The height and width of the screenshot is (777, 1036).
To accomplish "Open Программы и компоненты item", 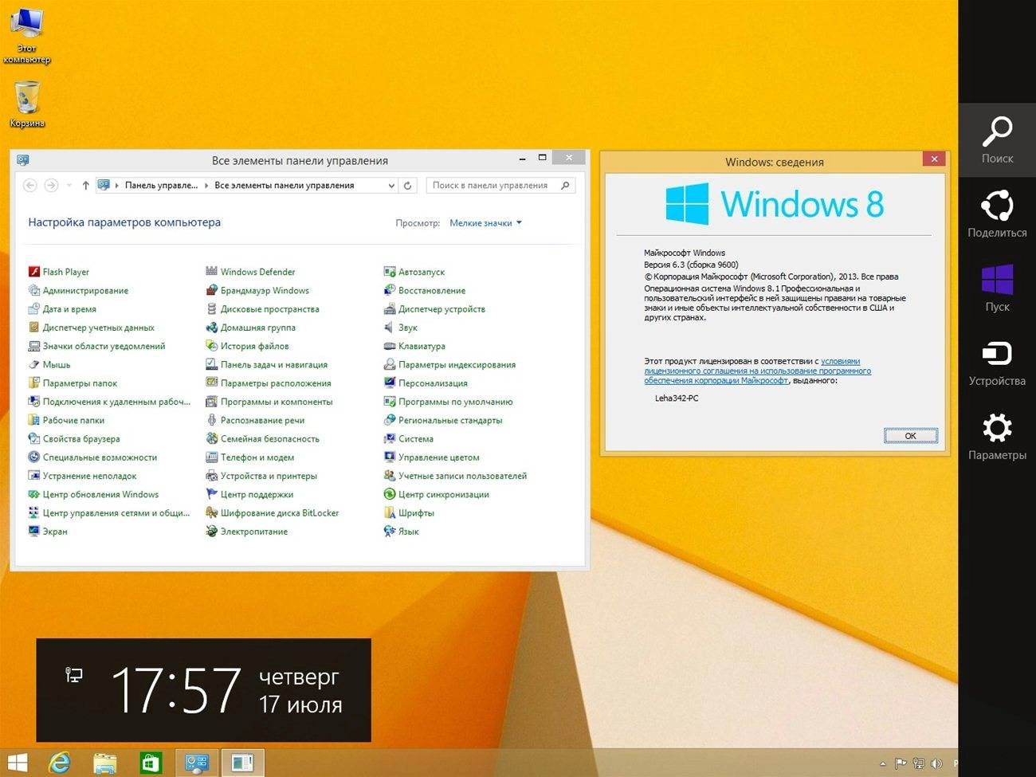I will [269, 402].
